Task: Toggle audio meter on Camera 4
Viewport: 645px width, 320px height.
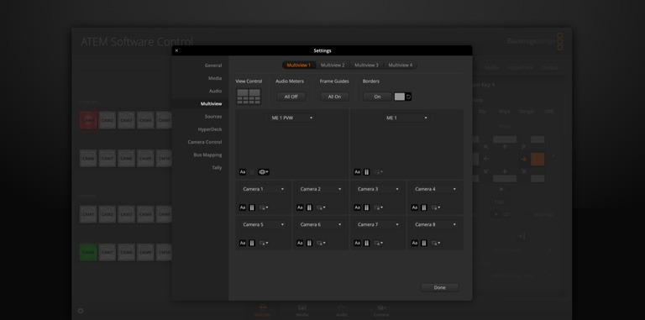Action: pos(424,207)
